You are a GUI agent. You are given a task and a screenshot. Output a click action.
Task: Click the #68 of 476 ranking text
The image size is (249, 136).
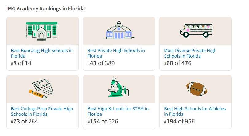pyautogui.click(x=177, y=63)
